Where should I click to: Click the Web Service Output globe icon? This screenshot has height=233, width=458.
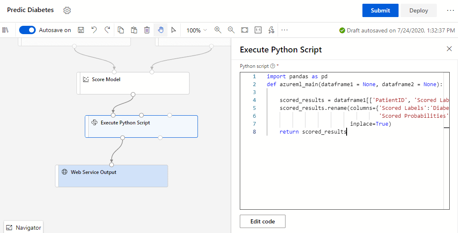(64, 172)
